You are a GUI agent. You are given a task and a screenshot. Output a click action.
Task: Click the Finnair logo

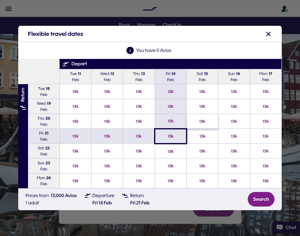(x=150, y=9)
